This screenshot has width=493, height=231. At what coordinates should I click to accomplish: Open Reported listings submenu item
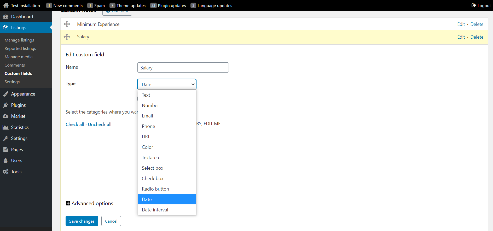tap(20, 48)
